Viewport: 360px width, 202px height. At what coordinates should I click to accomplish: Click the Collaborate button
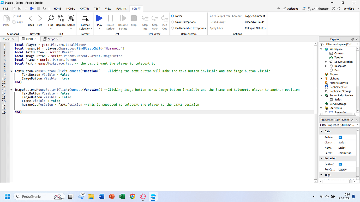click(318, 9)
